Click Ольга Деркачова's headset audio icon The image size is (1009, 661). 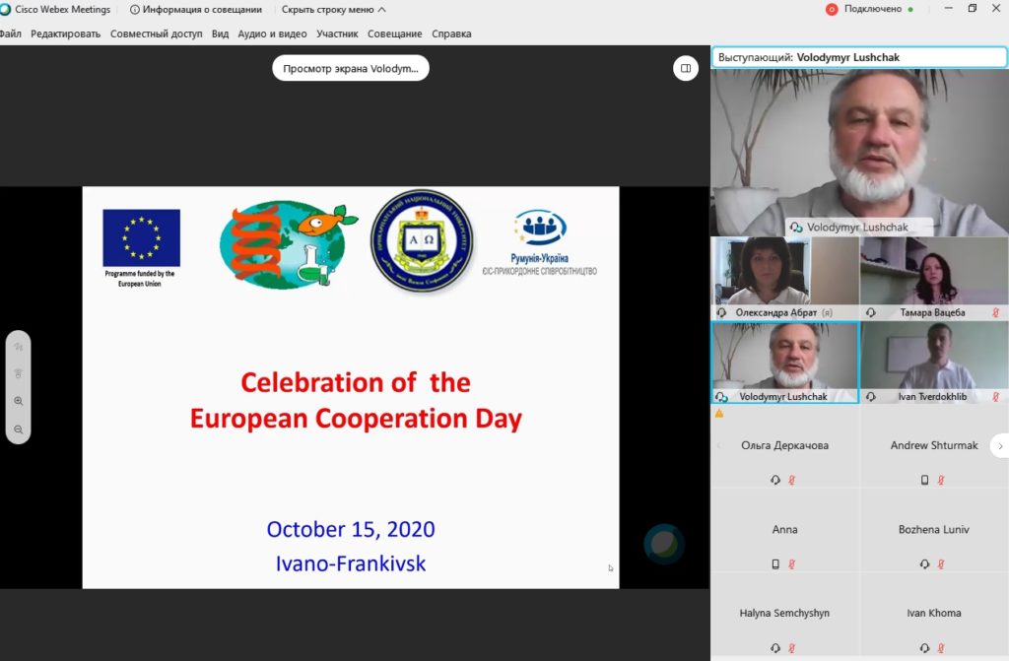(775, 480)
